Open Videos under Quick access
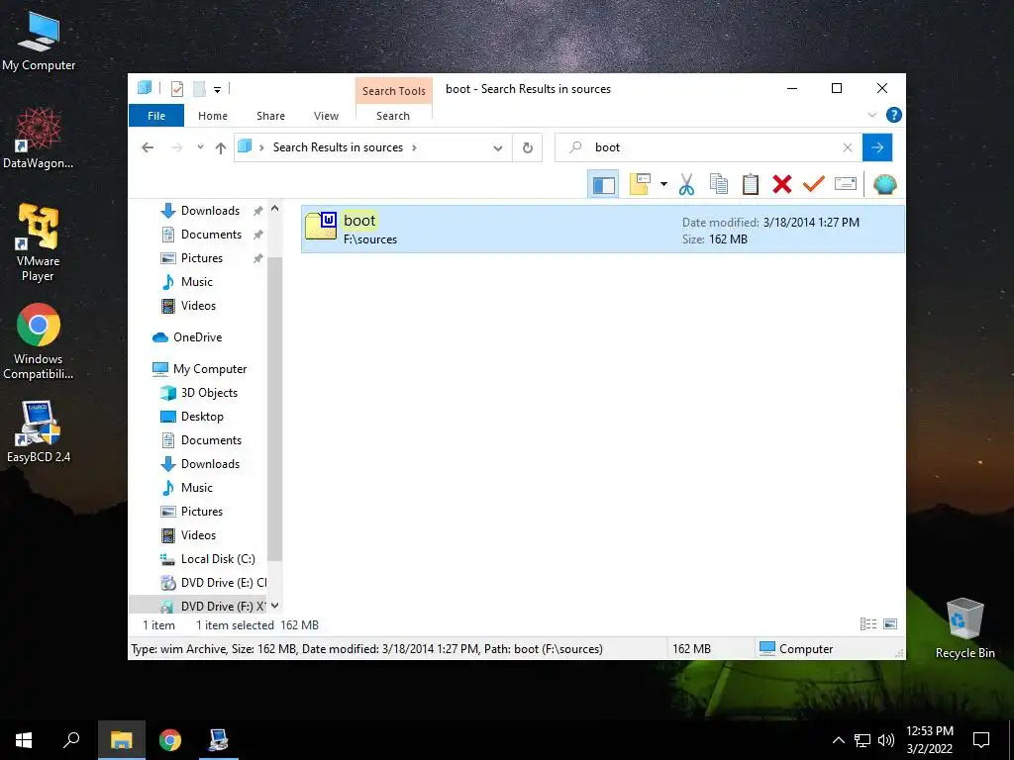 tap(198, 306)
